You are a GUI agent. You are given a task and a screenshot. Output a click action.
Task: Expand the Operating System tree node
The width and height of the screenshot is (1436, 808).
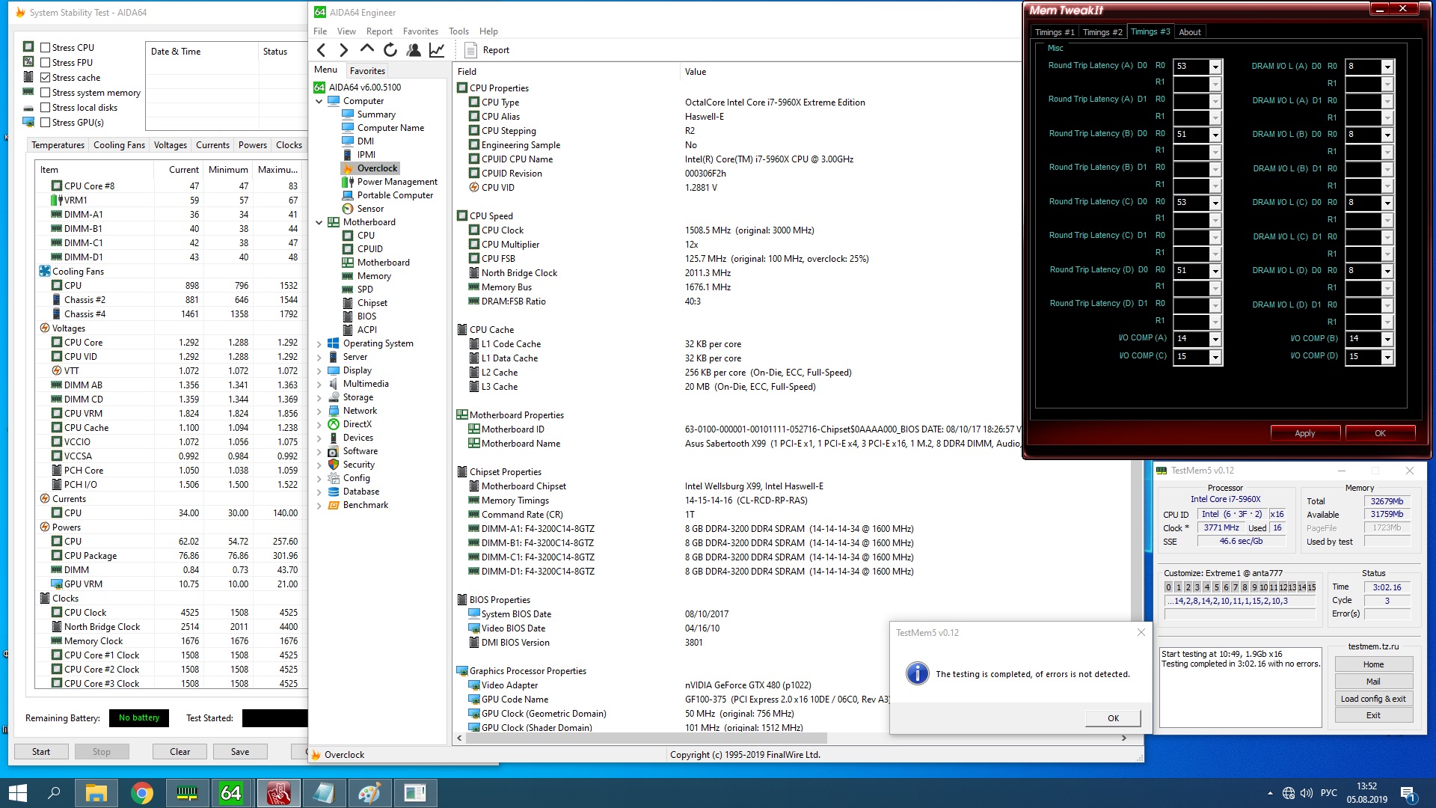point(319,344)
